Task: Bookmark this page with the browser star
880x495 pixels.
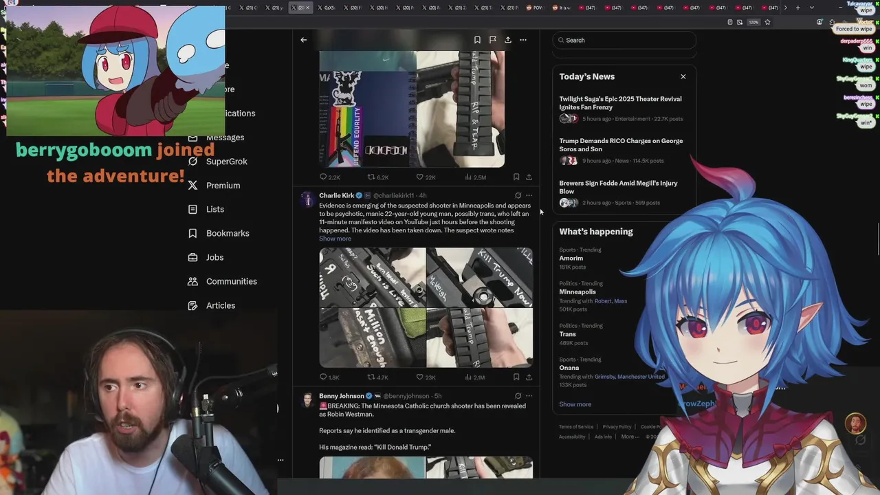Action: [767, 22]
